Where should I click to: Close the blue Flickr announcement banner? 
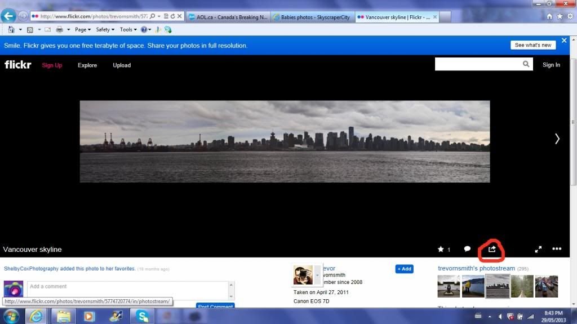[564, 42]
